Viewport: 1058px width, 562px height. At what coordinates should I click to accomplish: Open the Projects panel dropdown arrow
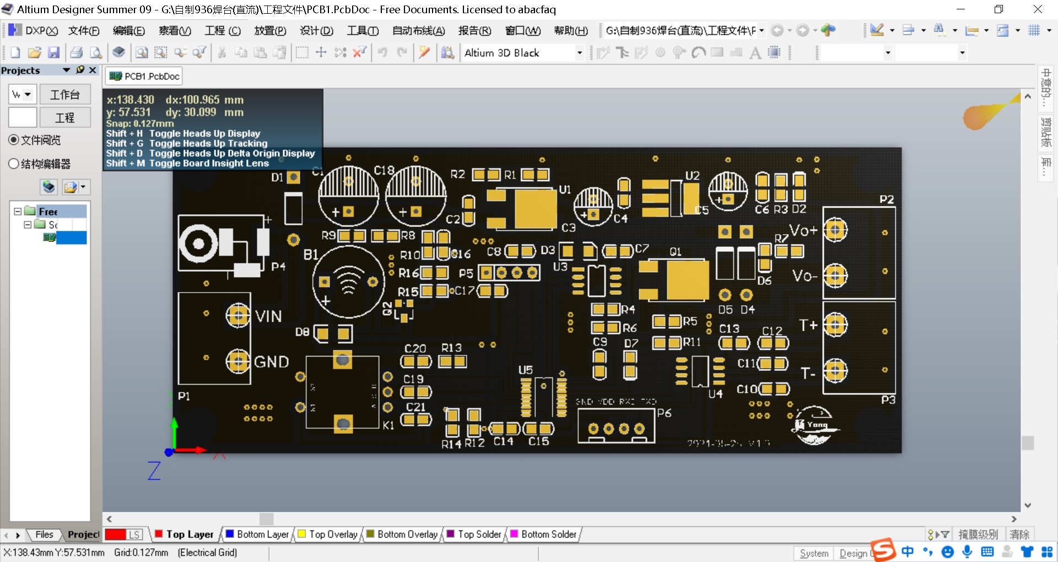point(66,70)
